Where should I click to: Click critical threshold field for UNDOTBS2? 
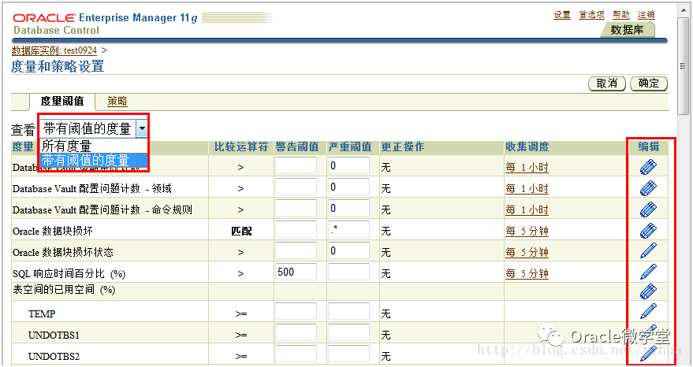348,354
